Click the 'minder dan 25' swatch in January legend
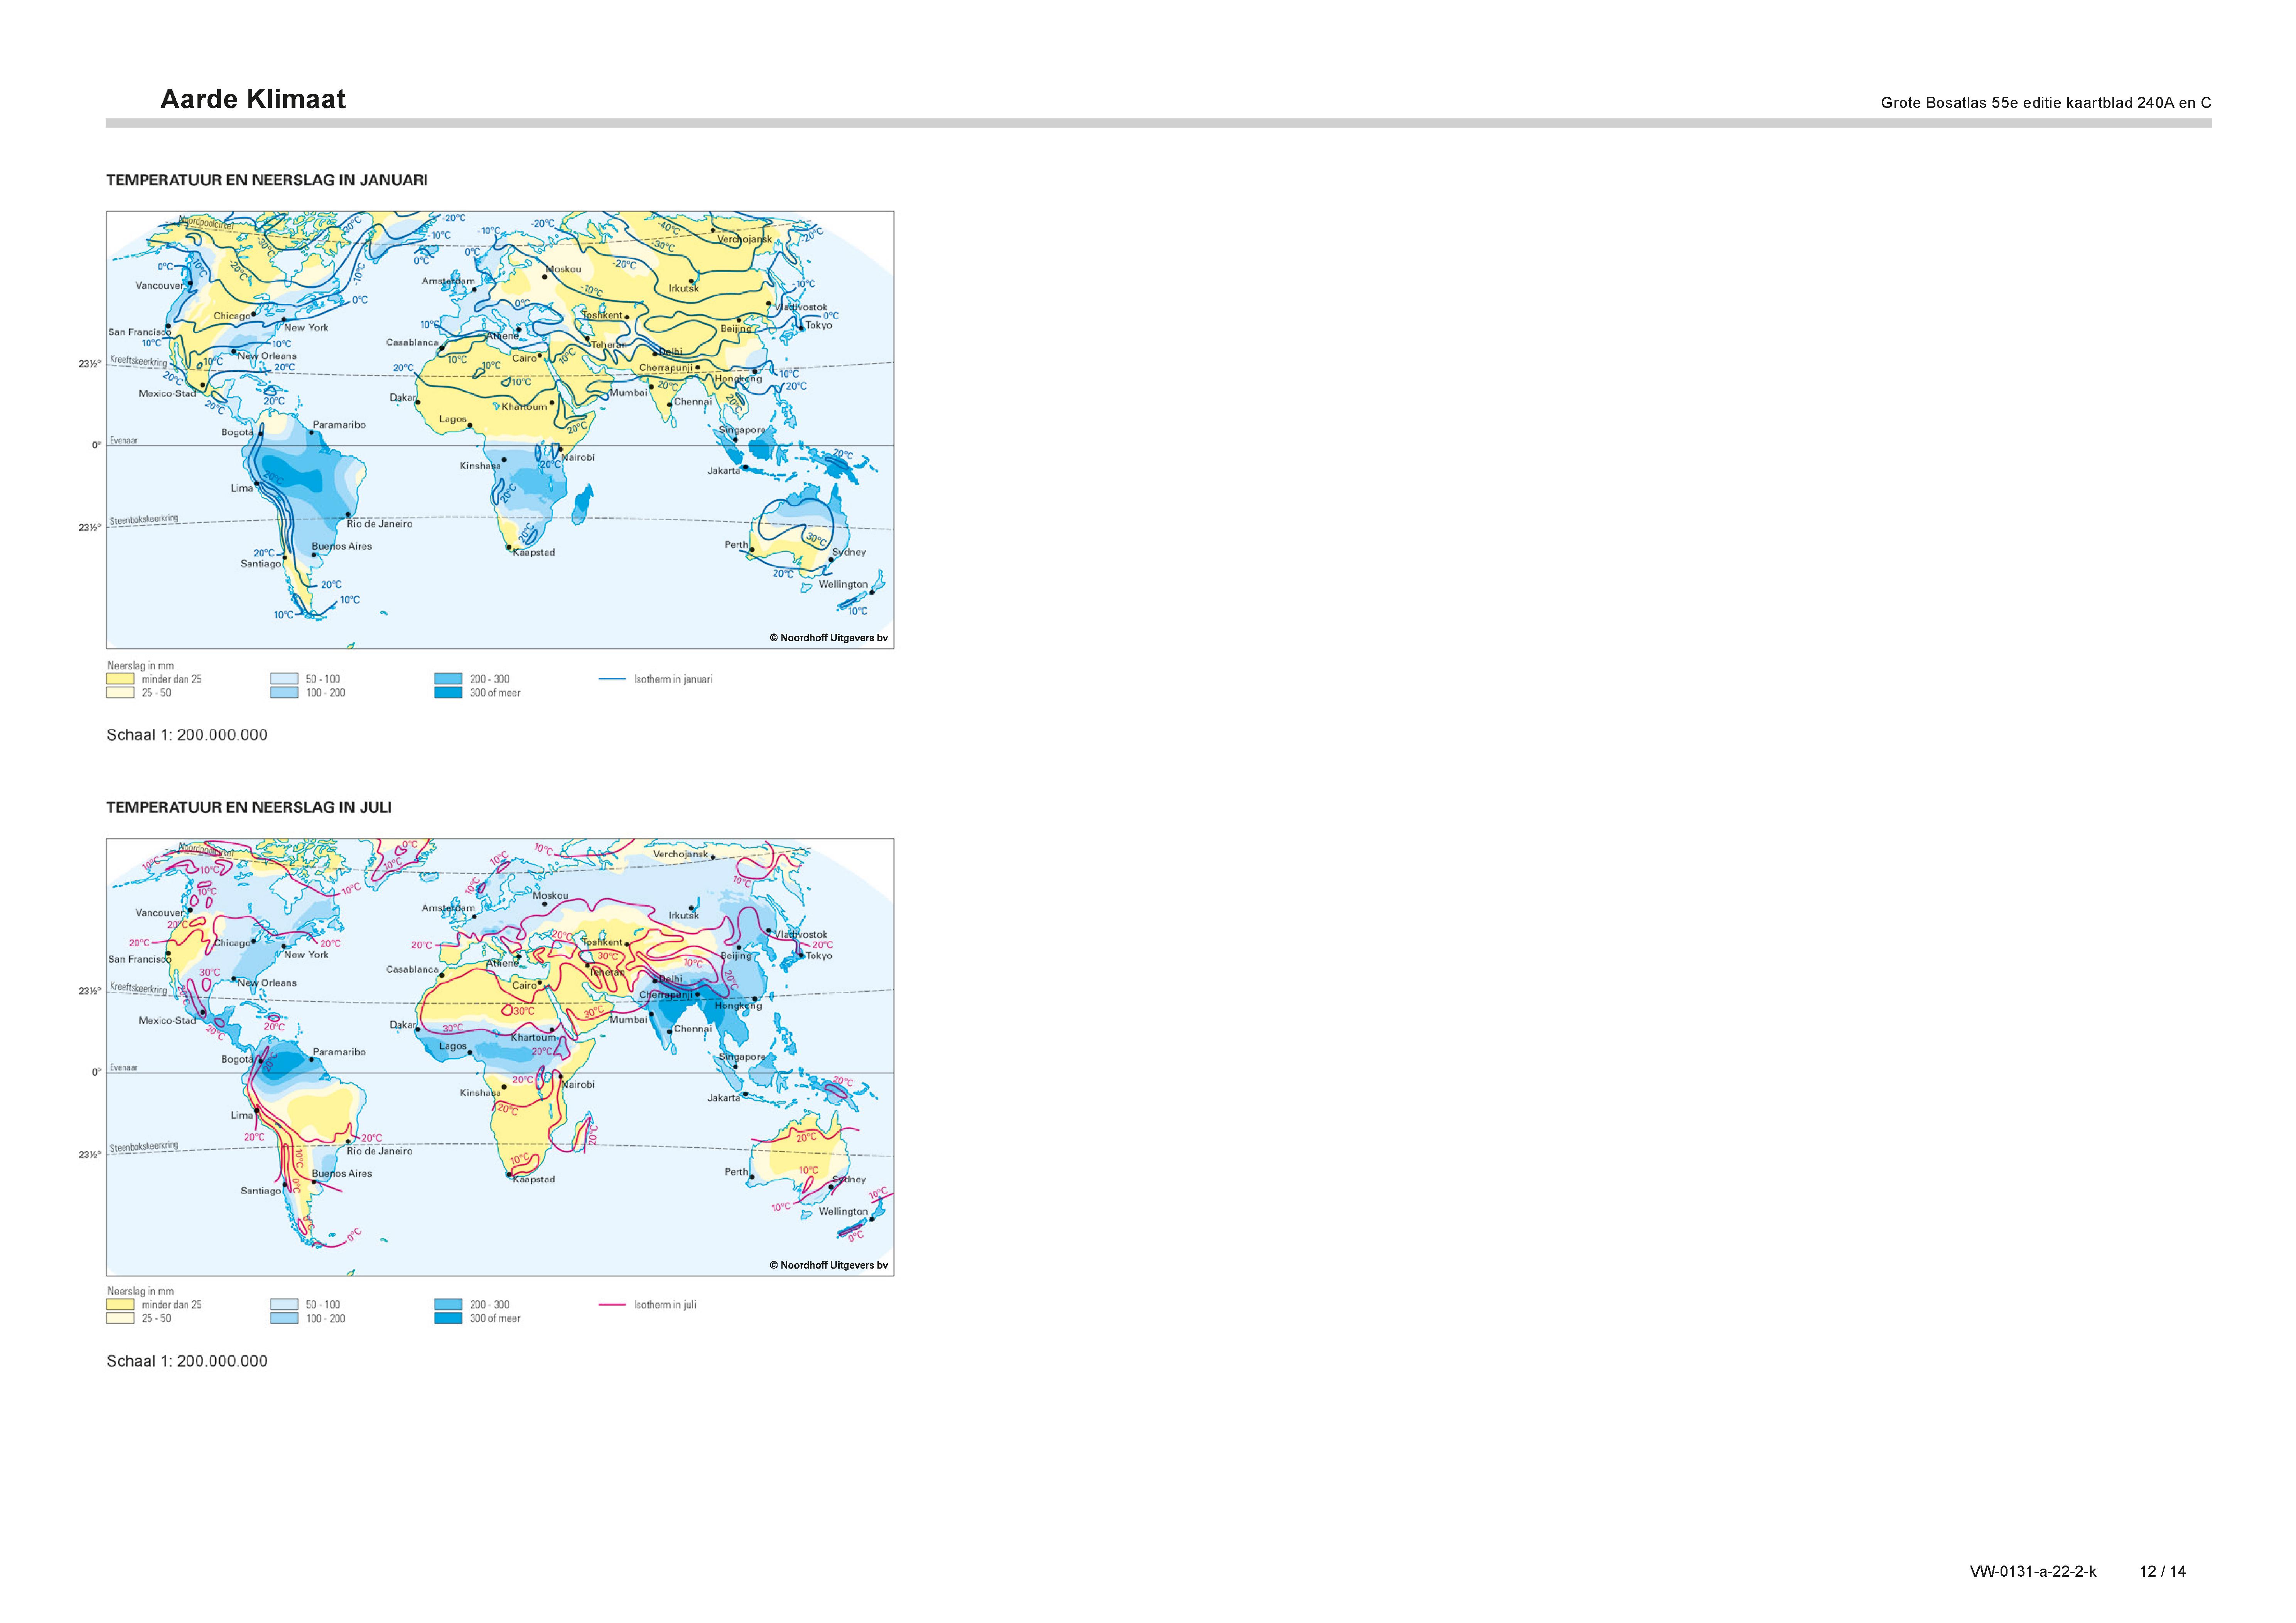The image size is (2296, 1623). click(120, 679)
